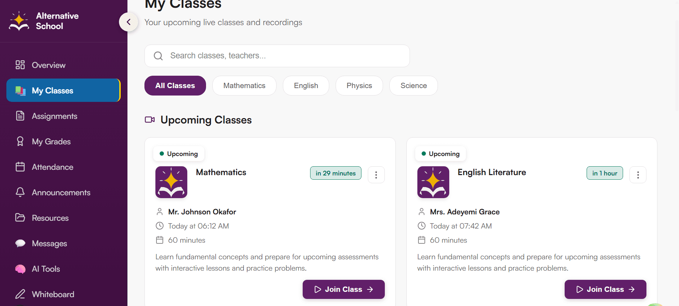679x306 pixels.
Task: Join the Mathematics class
Action: pyautogui.click(x=343, y=289)
